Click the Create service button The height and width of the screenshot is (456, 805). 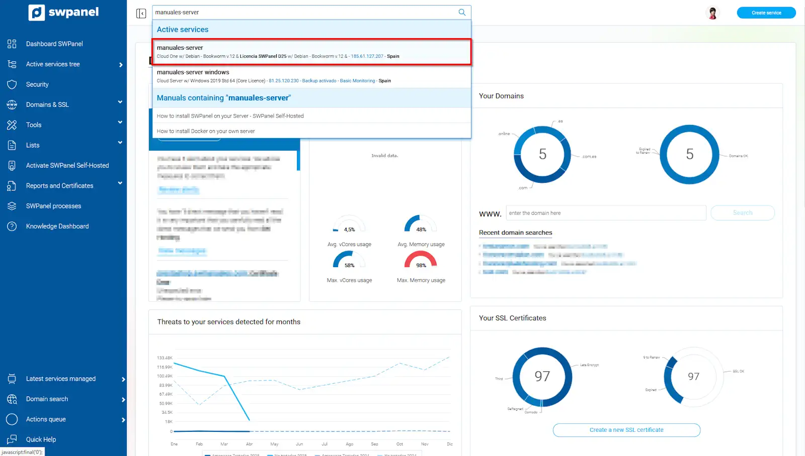(766, 13)
